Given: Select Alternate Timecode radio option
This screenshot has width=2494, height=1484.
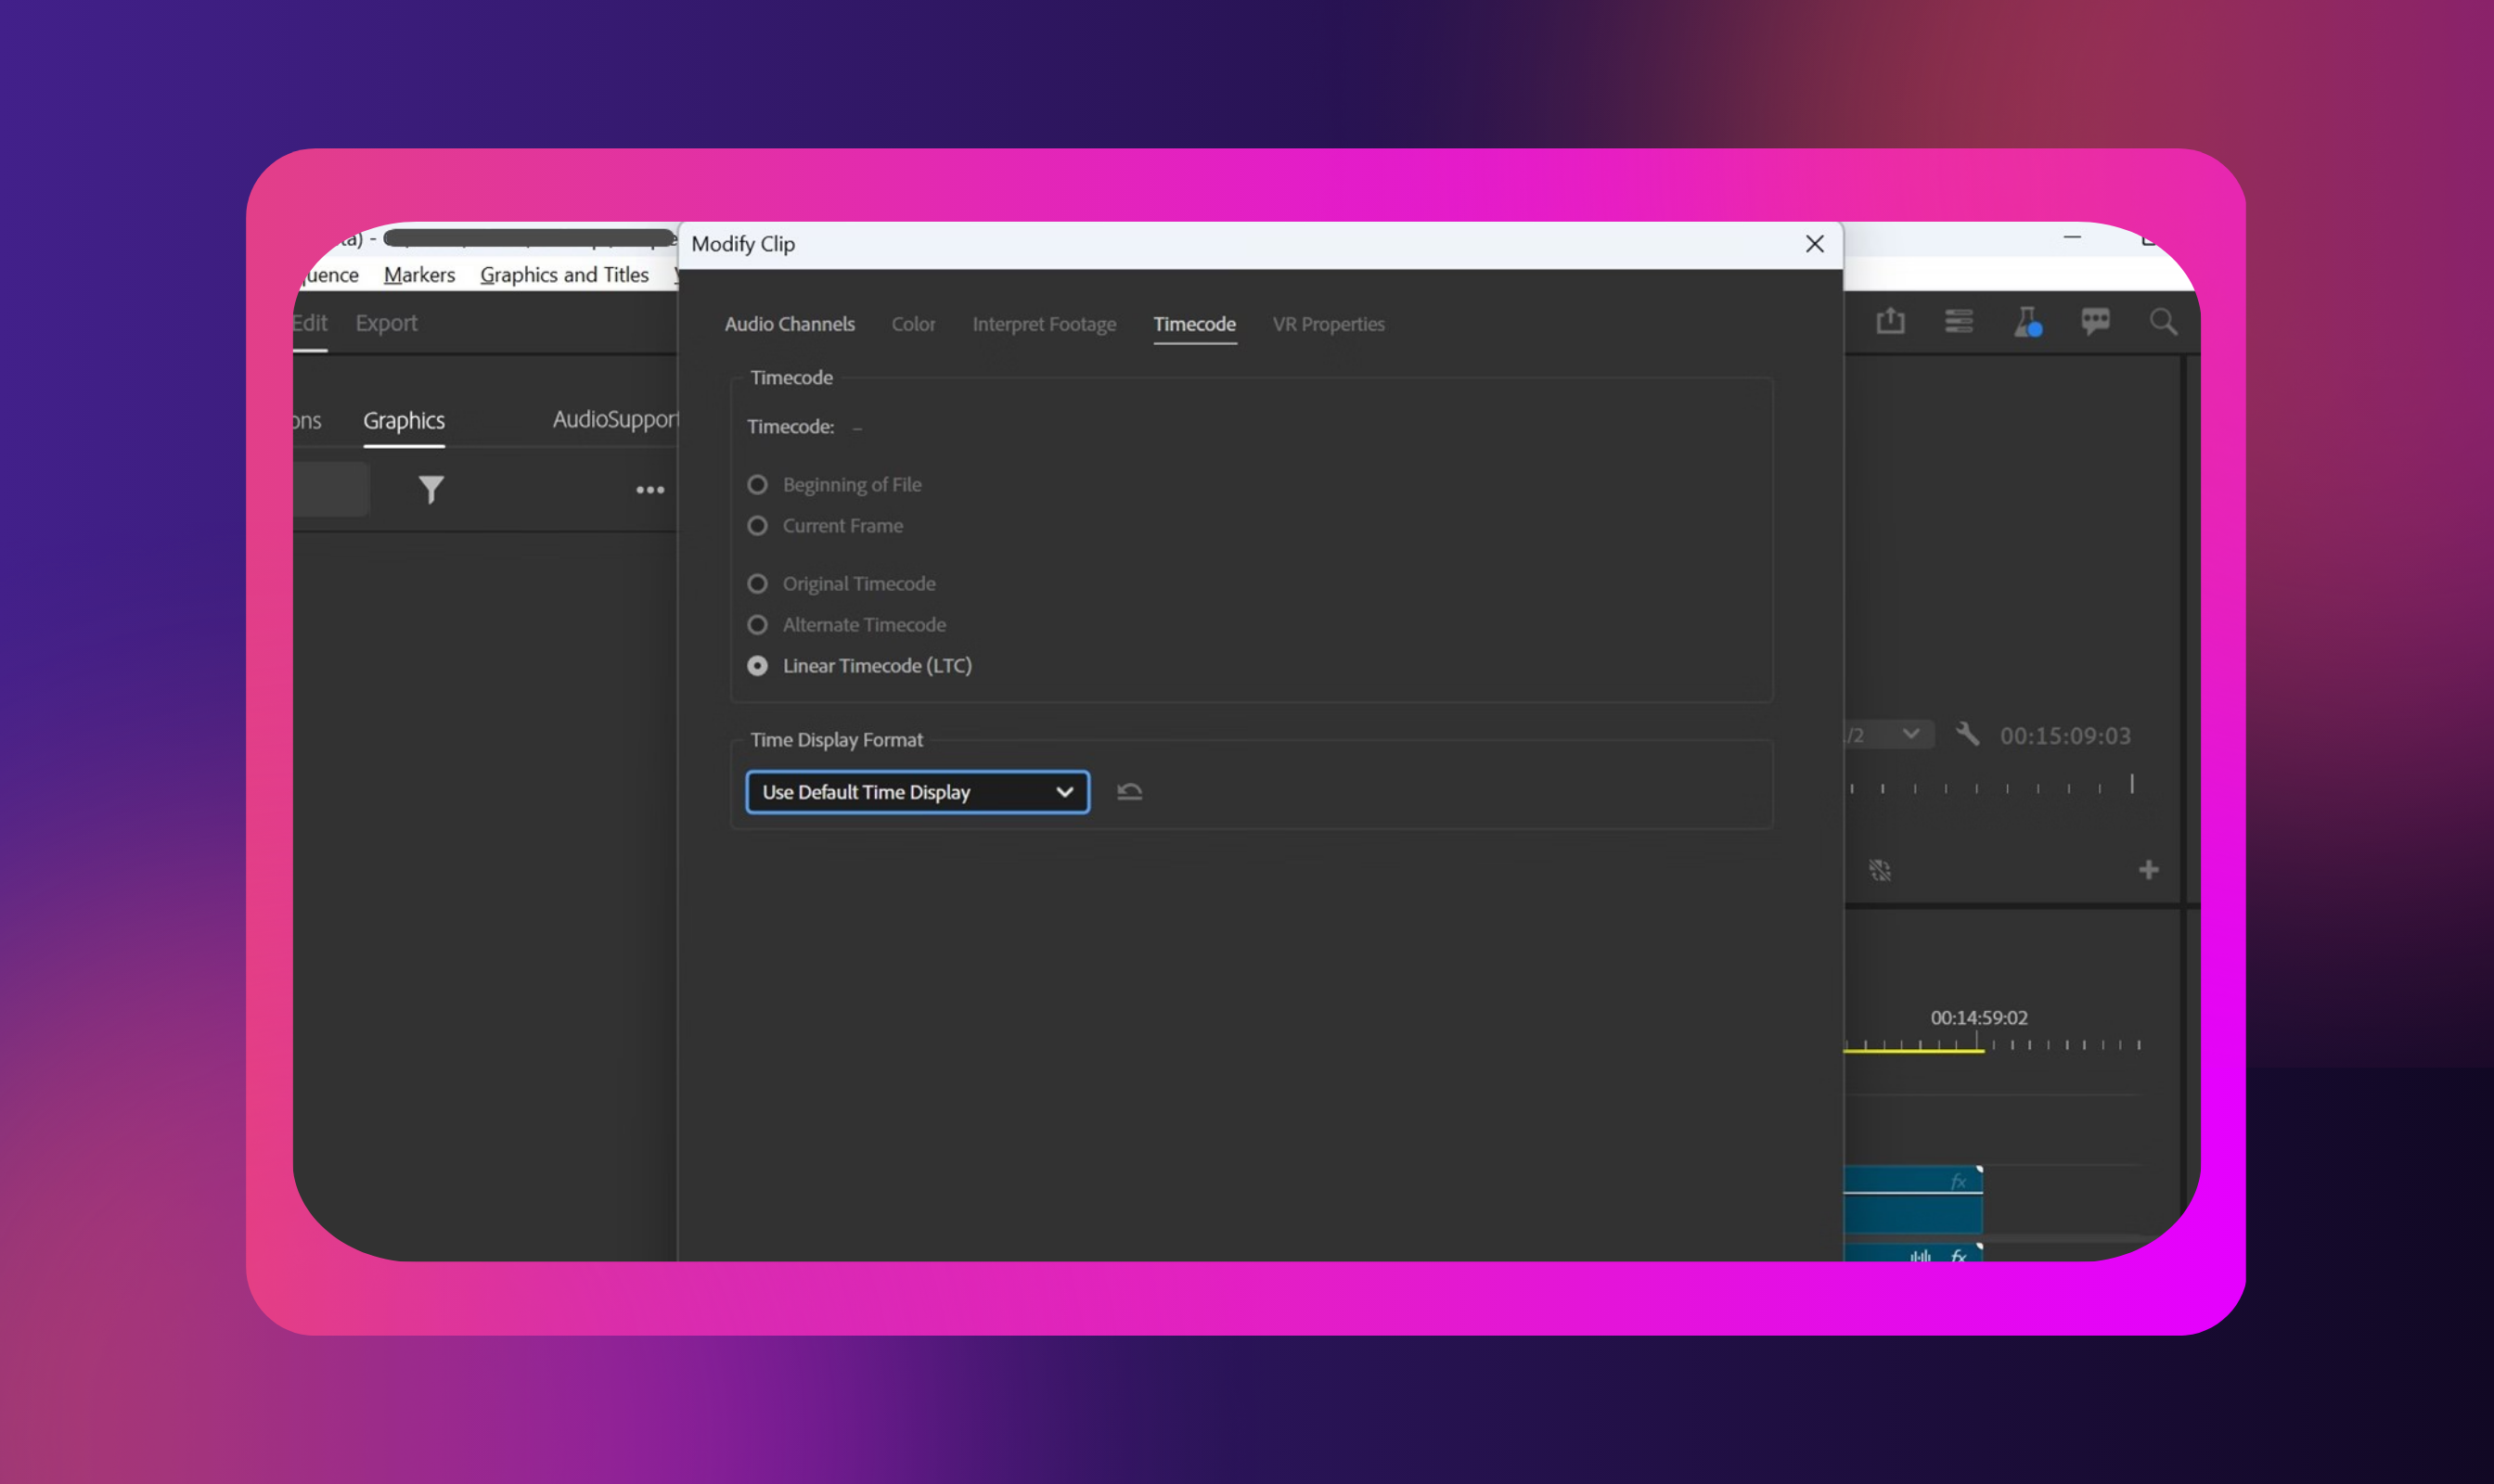Looking at the screenshot, I should coord(757,625).
